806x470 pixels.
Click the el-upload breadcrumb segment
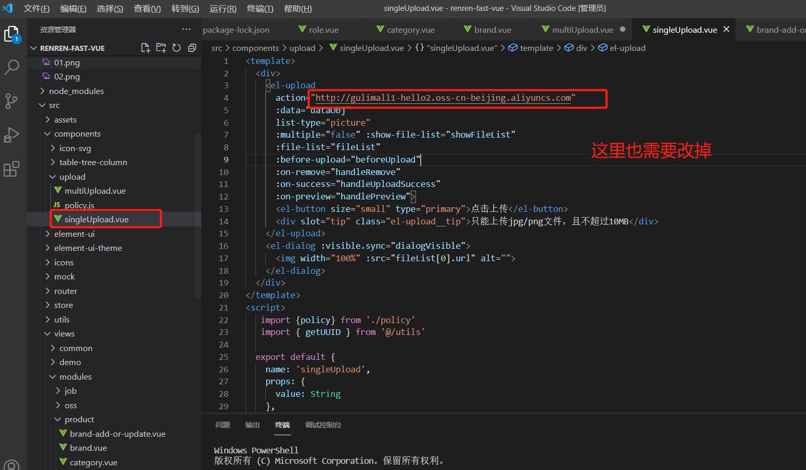[627, 48]
